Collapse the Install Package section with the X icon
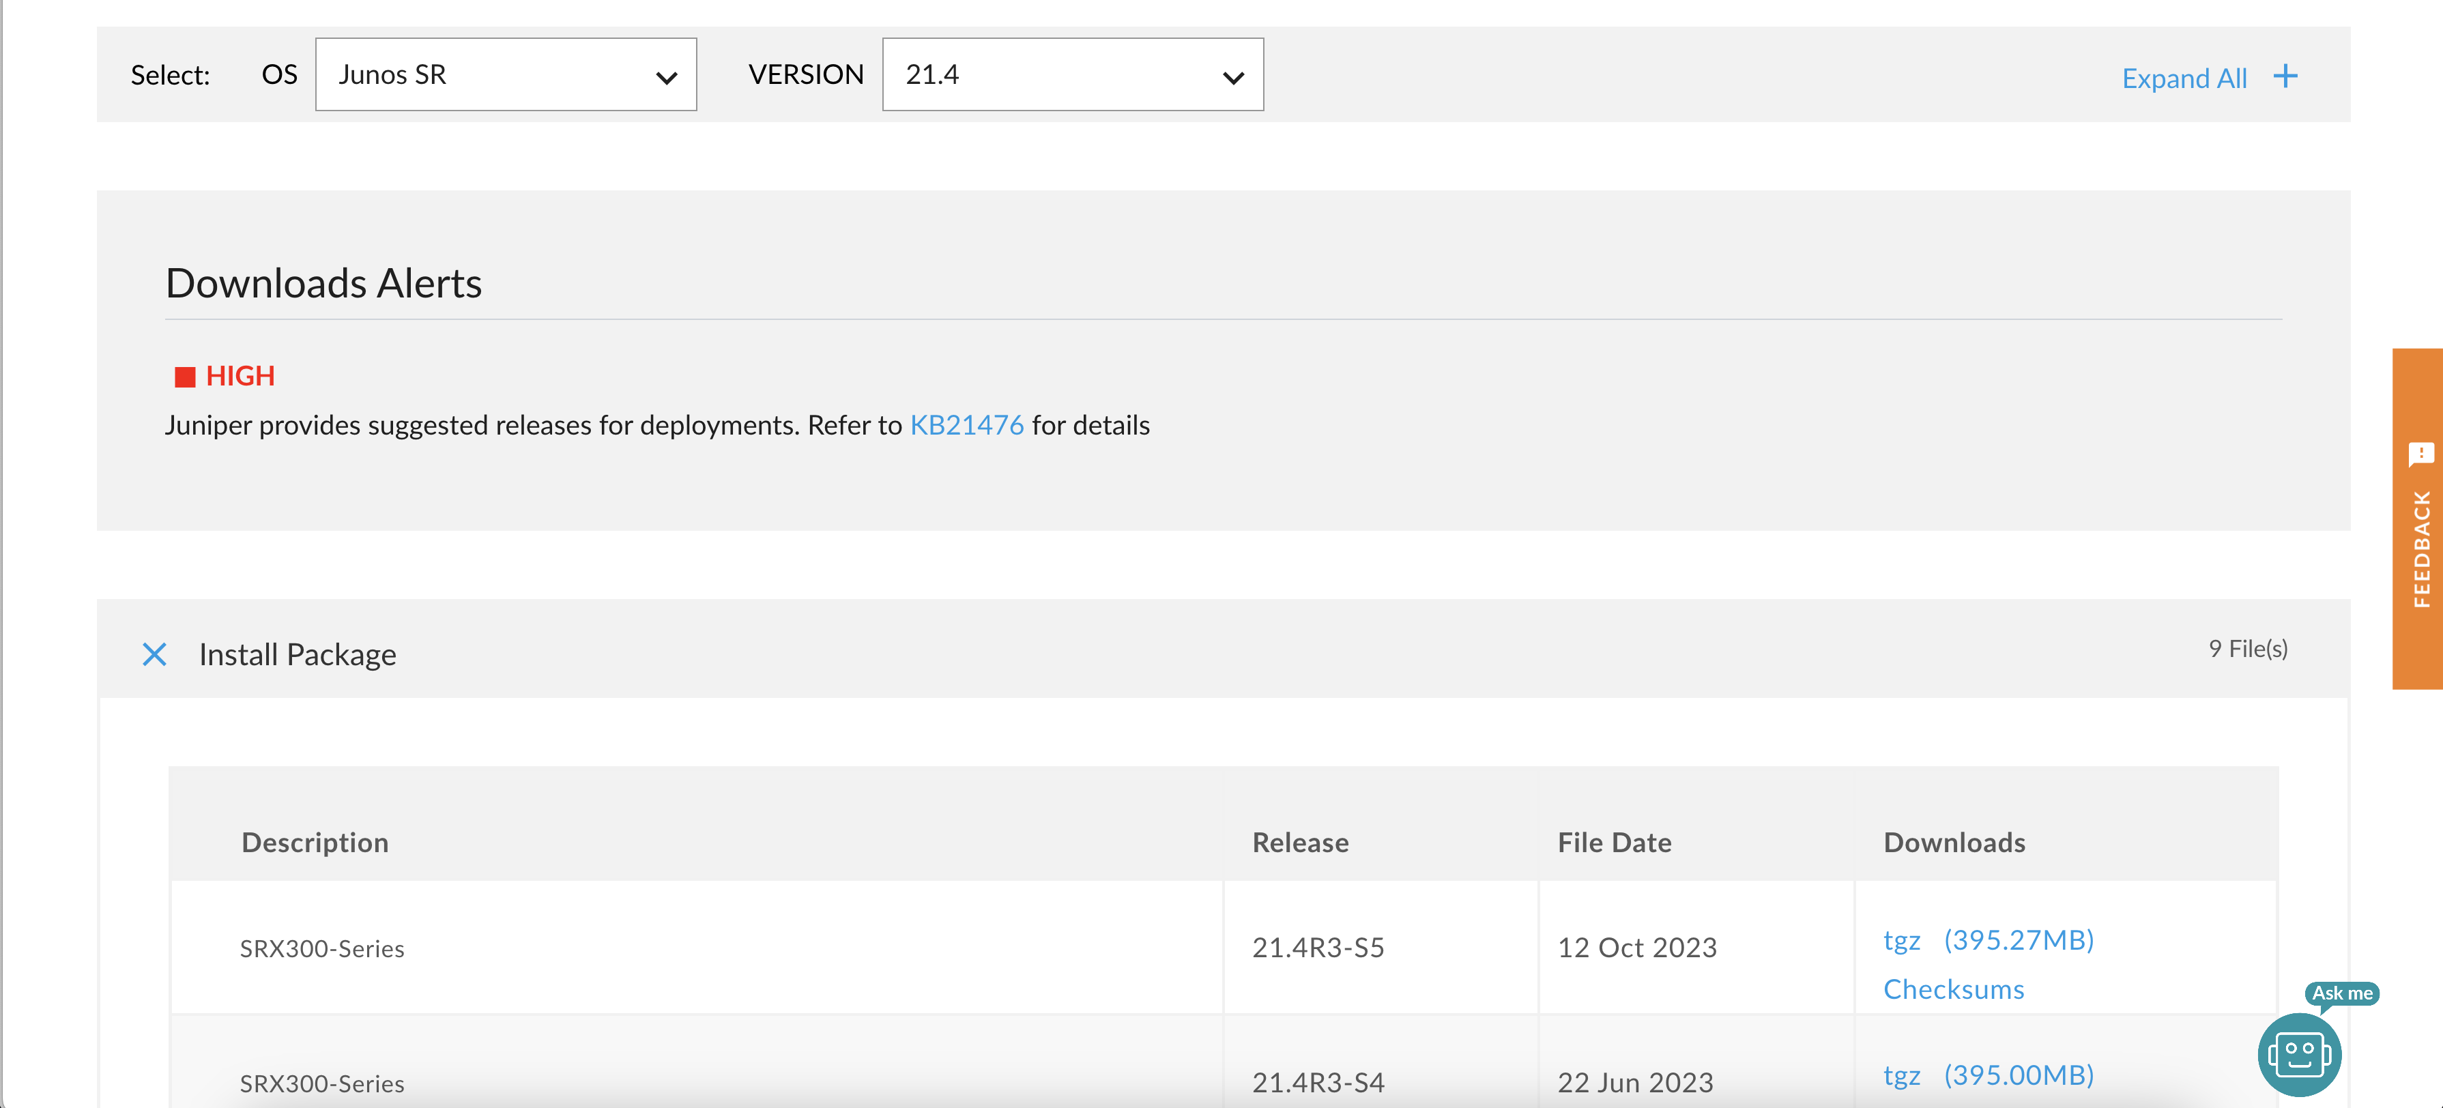This screenshot has width=2443, height=1108. [x=155, y=654]
